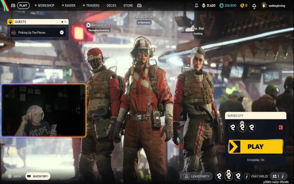Click the Crafting status under Bop.Bop

pyautogui.click(x=198, y=34)
